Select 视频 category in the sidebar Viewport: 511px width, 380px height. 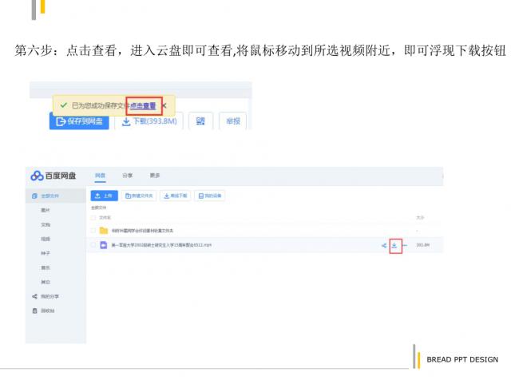46,239
